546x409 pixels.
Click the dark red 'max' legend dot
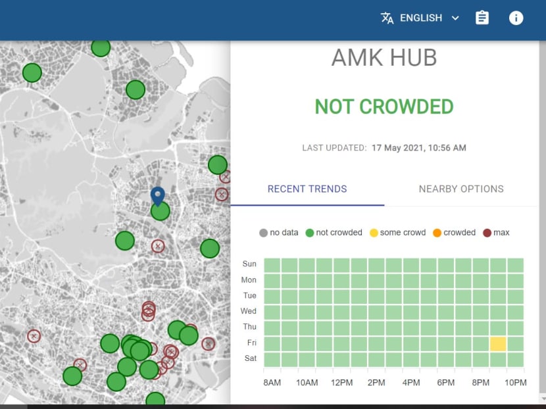click(487, 233)
